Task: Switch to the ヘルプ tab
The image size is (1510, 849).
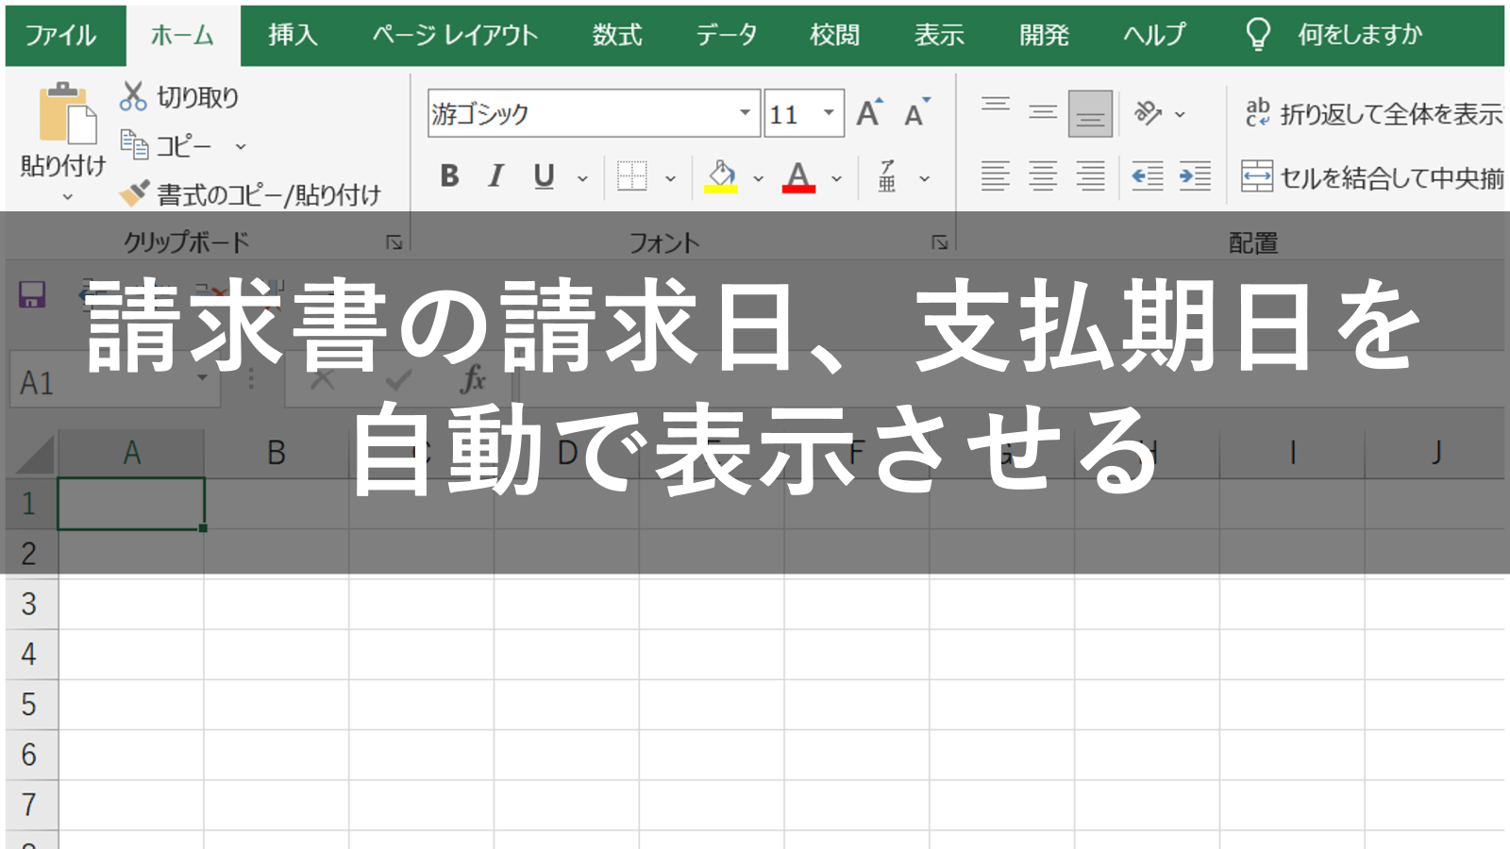Action: (1154, 35)
